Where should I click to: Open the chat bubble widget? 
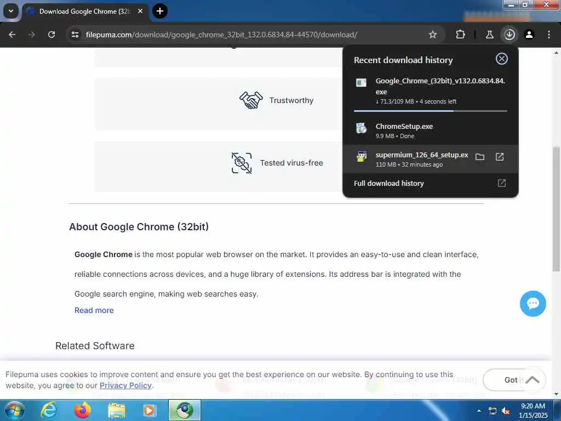click(533, 304)
